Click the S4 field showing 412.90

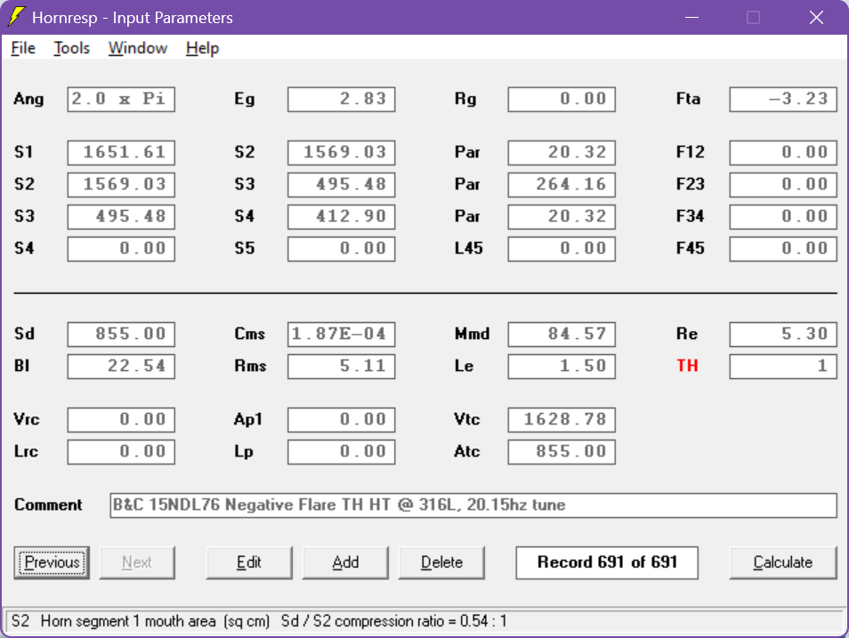[x=342, y=216]
